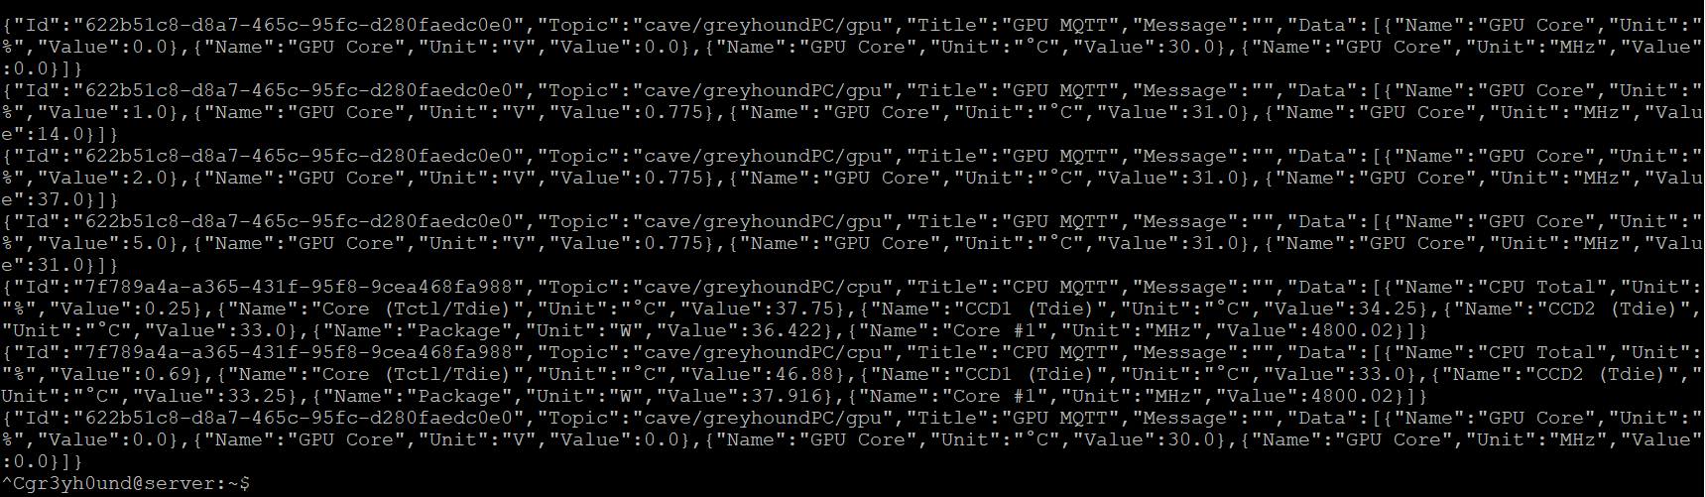Click the shell prompt Cgr3yh0und@server:~$
The image size is (1706, 497).
134,483
